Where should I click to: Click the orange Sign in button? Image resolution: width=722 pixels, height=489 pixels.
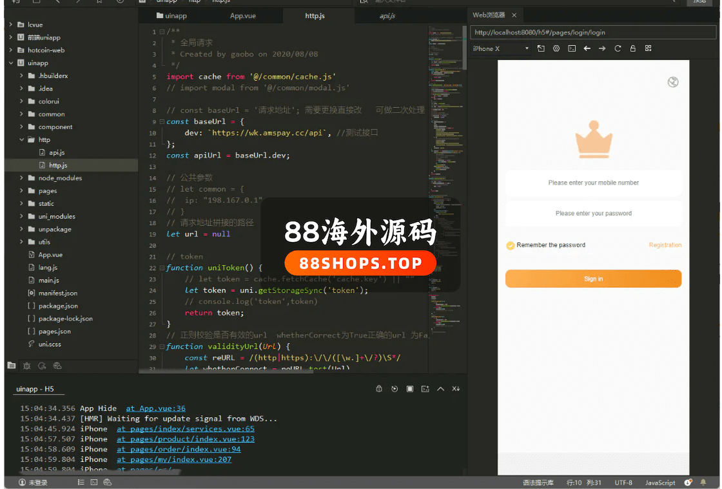click(x=593, y=279)
